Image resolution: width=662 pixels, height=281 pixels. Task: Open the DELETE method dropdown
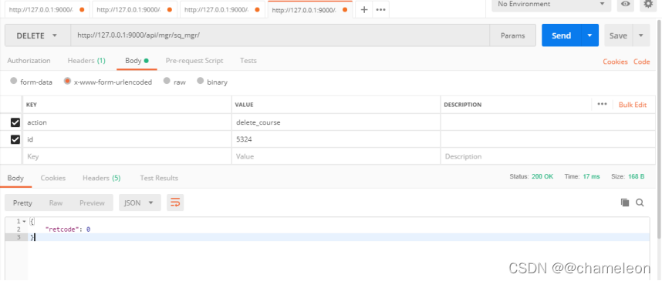click(x=38, y=36)
